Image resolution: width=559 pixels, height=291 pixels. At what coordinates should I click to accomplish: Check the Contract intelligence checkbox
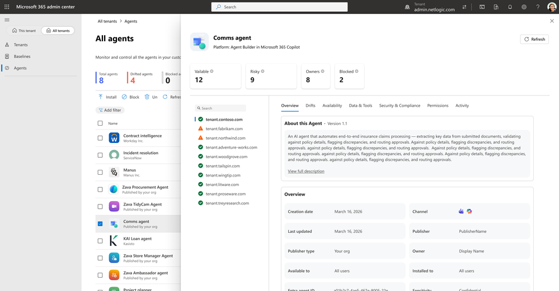[100, 138]
